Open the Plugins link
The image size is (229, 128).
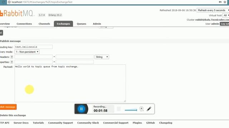coord(137,123)
